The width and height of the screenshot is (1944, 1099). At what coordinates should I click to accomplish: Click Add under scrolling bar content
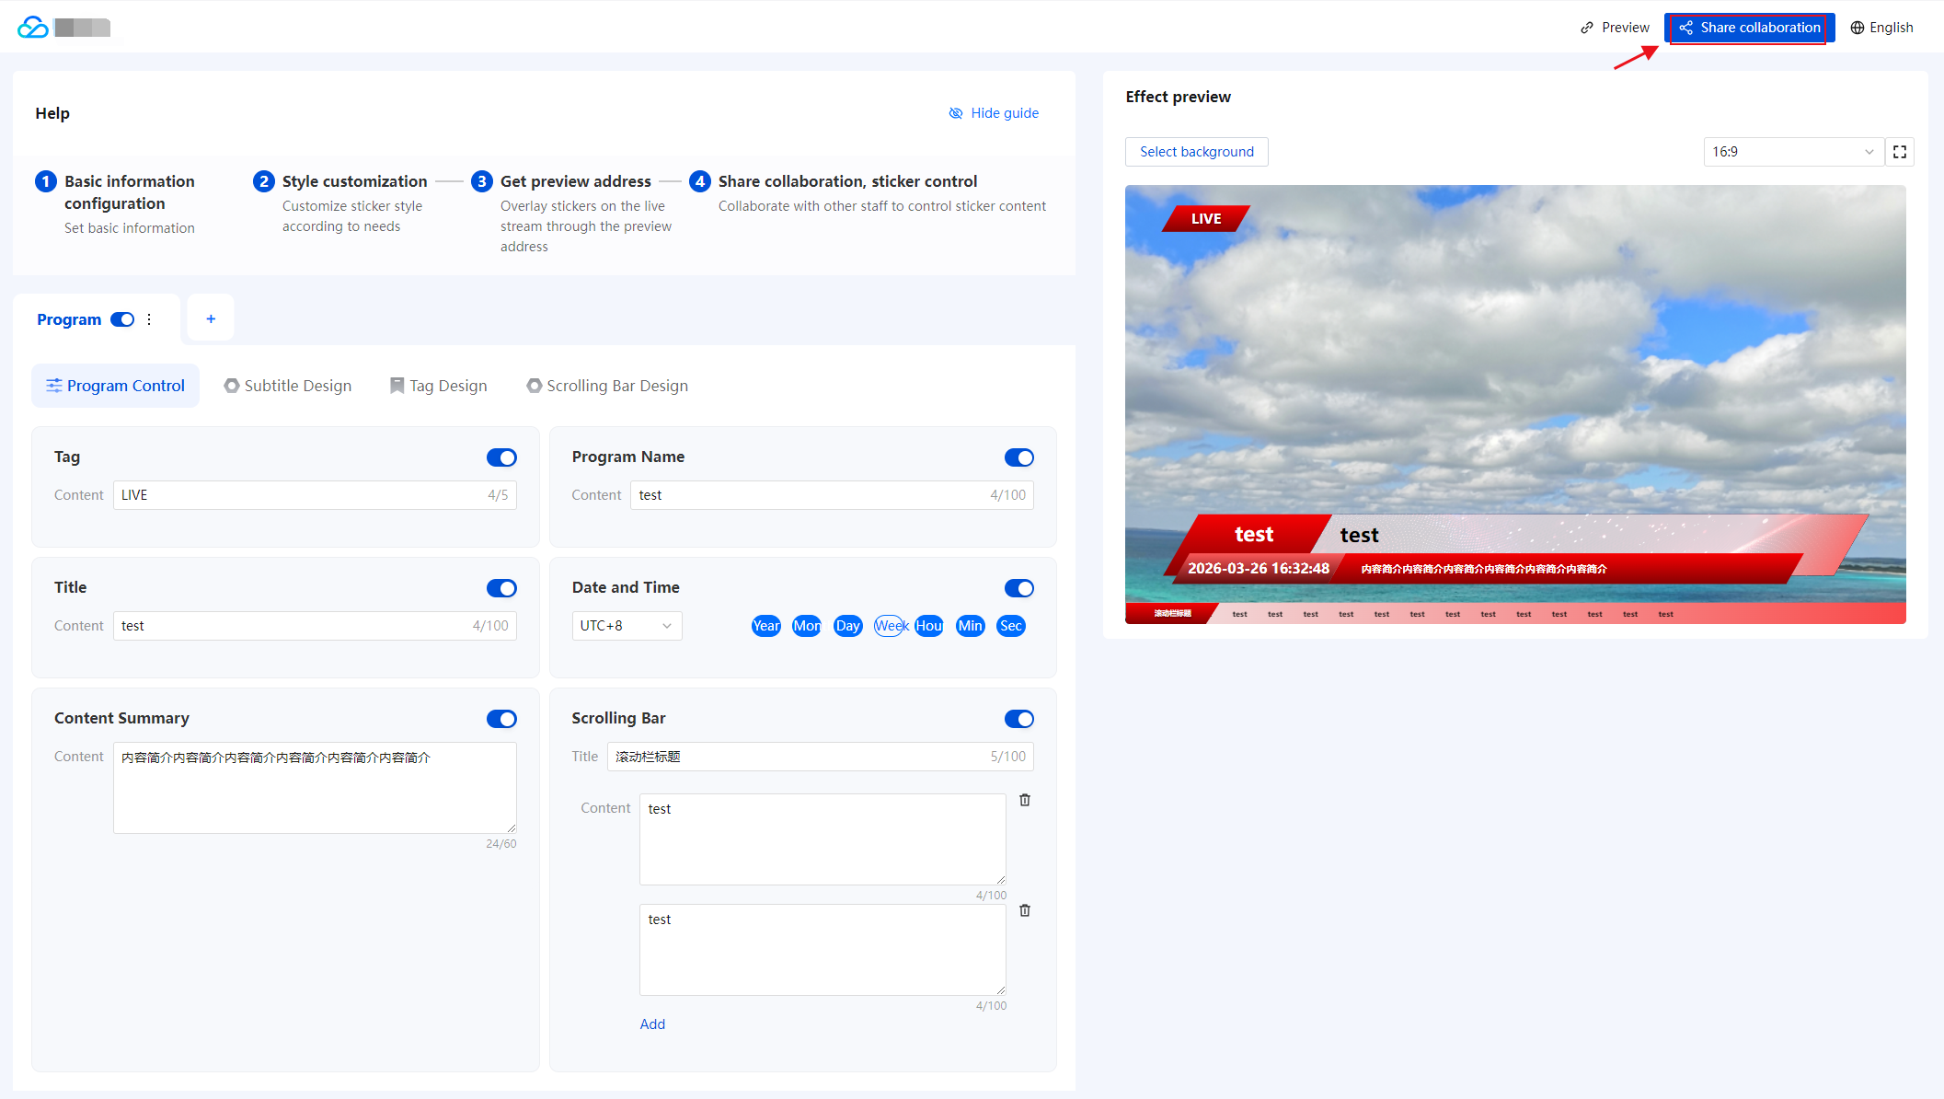tap(652, 1024)
